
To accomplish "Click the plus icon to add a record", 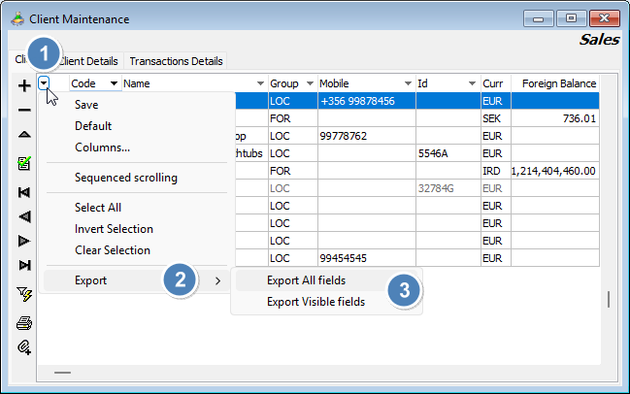I will point(24,85).
